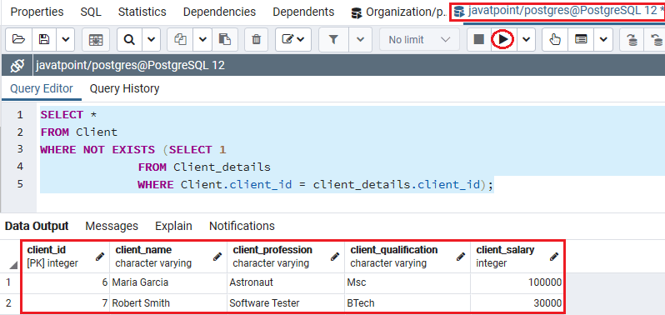Click the Commit database icon

pos(632,39)
